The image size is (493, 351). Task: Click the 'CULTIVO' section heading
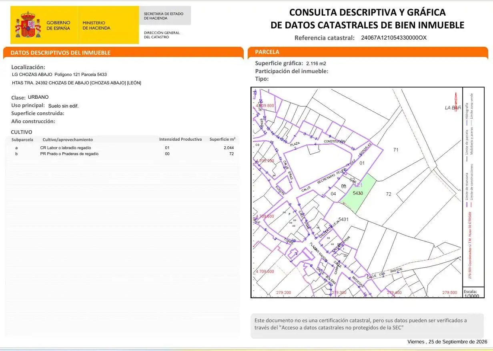22,132
